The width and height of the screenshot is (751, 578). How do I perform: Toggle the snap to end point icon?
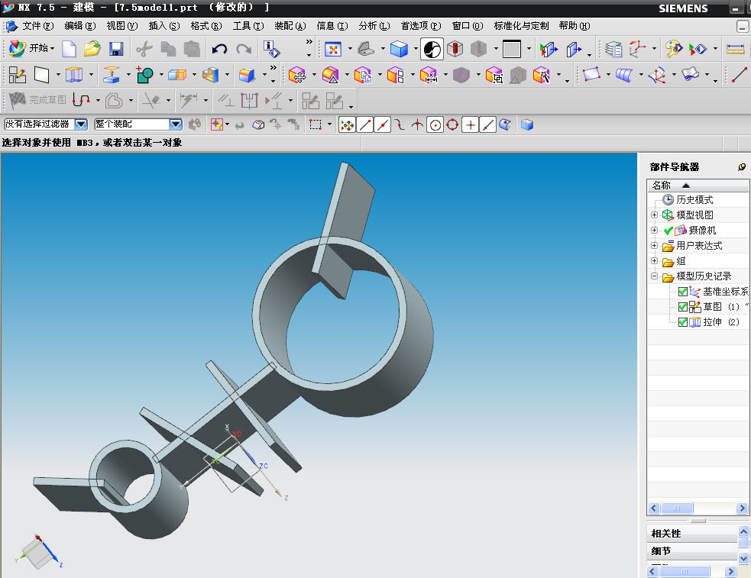365,125
